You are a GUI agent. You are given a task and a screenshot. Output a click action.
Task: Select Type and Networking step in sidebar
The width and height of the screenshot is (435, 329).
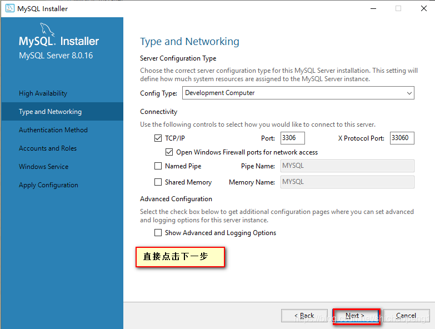[62, 112]
